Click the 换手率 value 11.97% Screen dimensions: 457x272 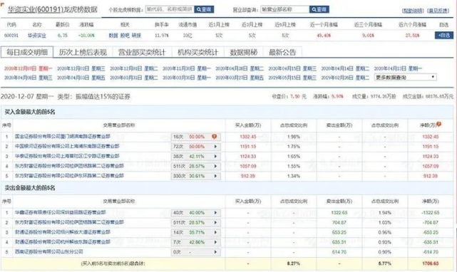(161, 36)
